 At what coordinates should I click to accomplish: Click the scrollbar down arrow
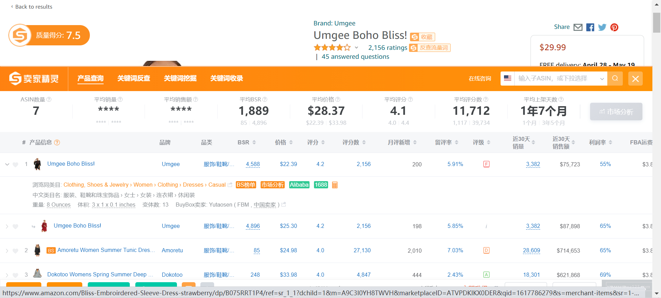point(657,294)
